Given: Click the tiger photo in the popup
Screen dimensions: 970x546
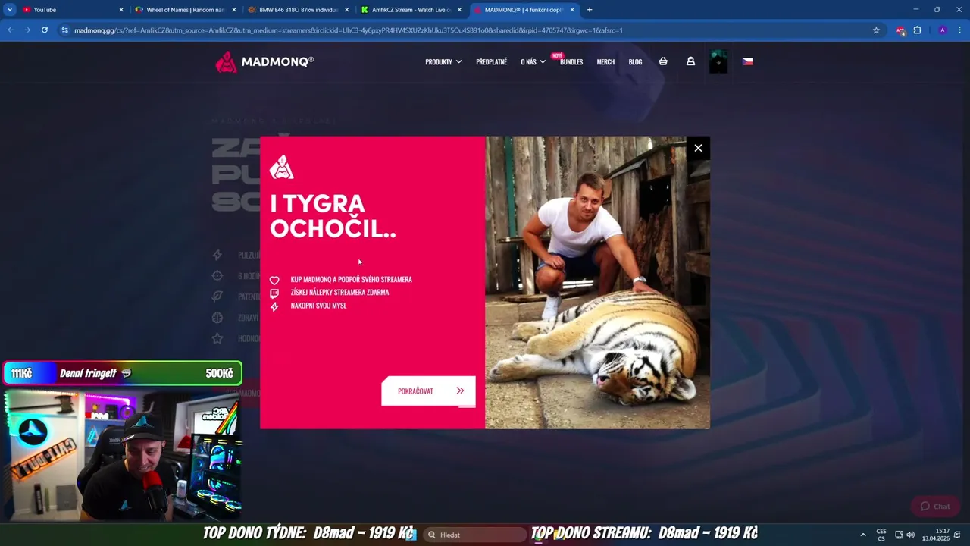Looking at the screenshot, I should click(597, 282).
